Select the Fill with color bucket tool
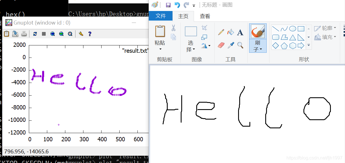Screen dimensions: 345x163 click(230, 33)
